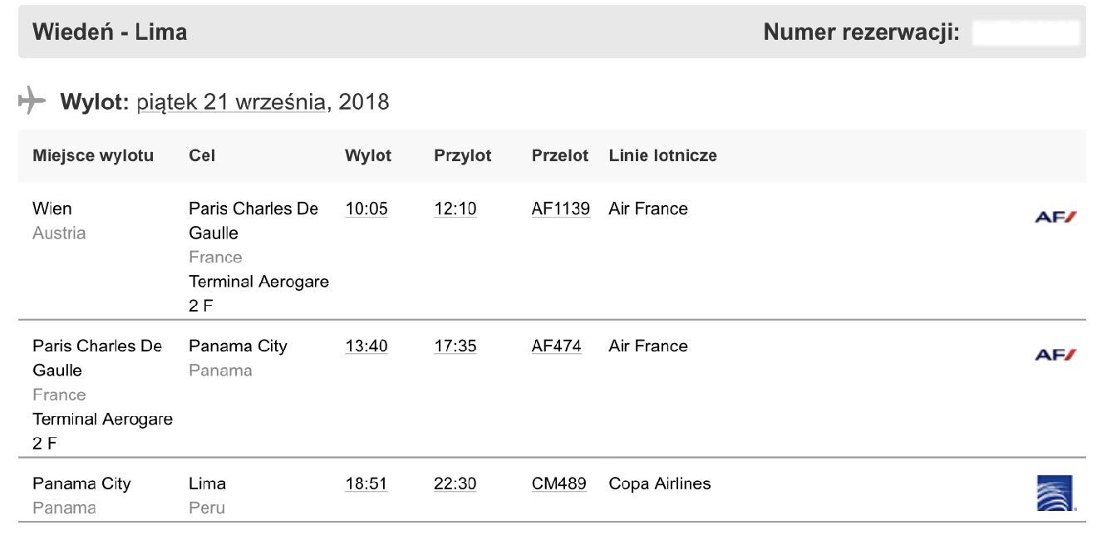Open flight number AF1139
Screen dimensions: 1097x545
[x=561, y=209]
